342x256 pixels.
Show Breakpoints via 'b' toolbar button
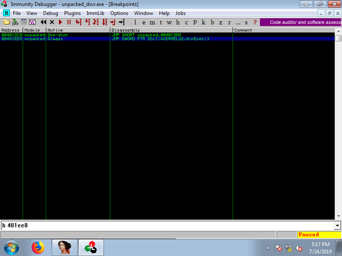point(212,23)
